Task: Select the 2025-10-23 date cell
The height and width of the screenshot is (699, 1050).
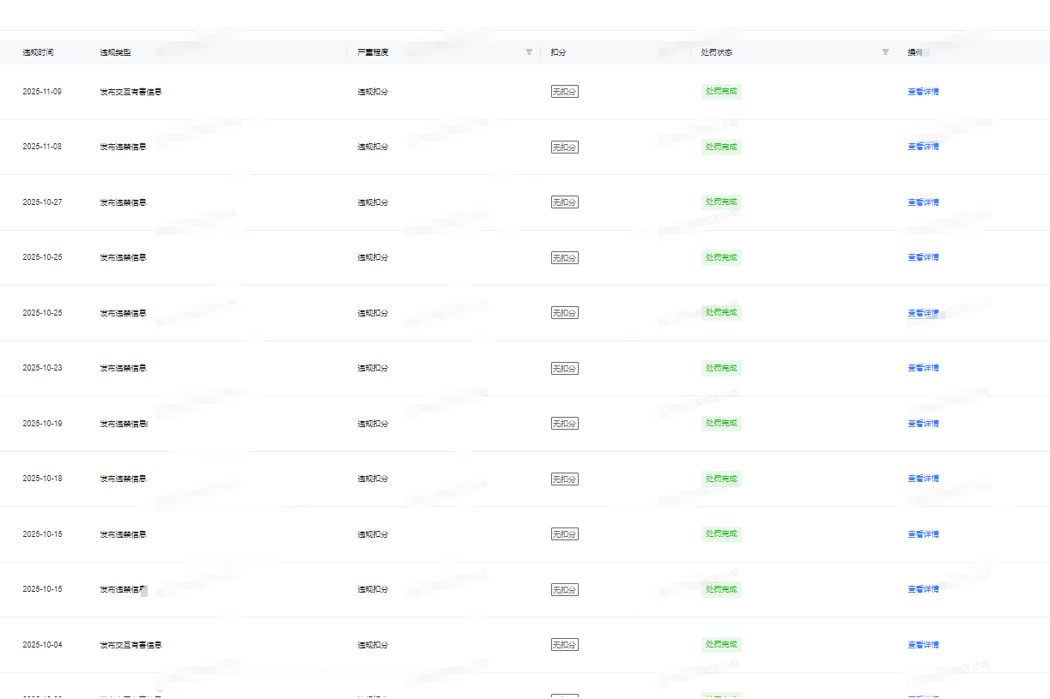Action: coord(42,368)
